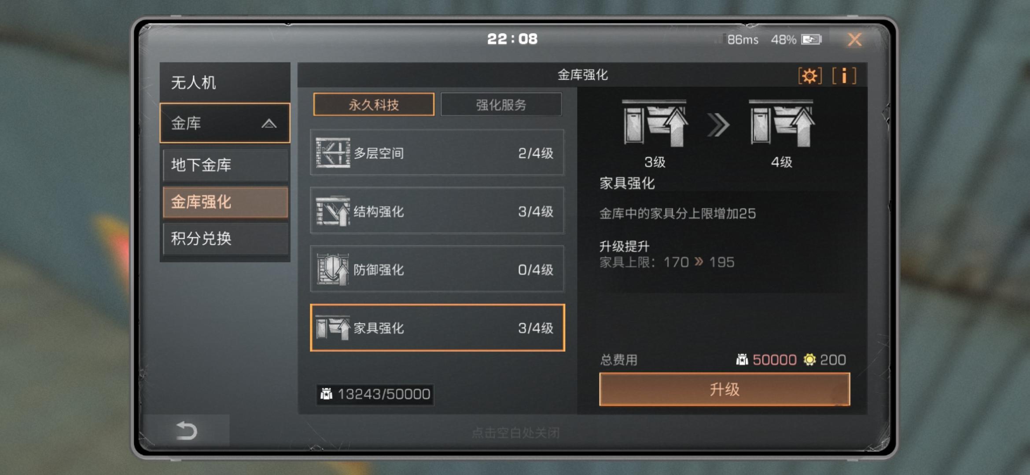Screen dimensions: 1030x475
Task: Select the 防御强化 0/4级 row
Action: click(437, 269)
